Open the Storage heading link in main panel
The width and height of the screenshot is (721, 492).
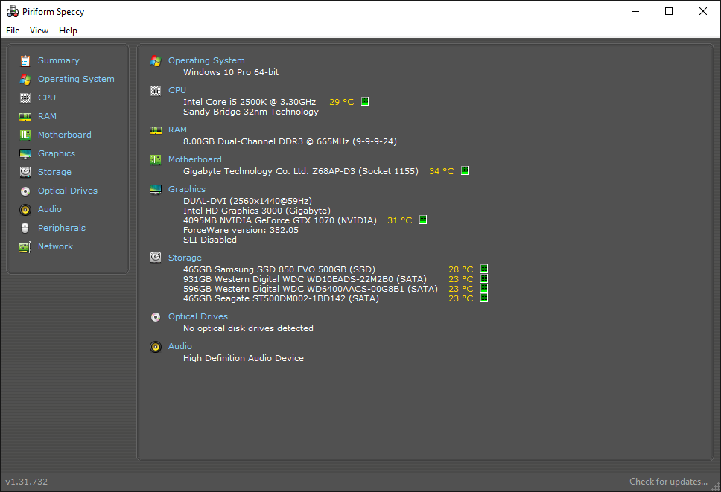185,258
